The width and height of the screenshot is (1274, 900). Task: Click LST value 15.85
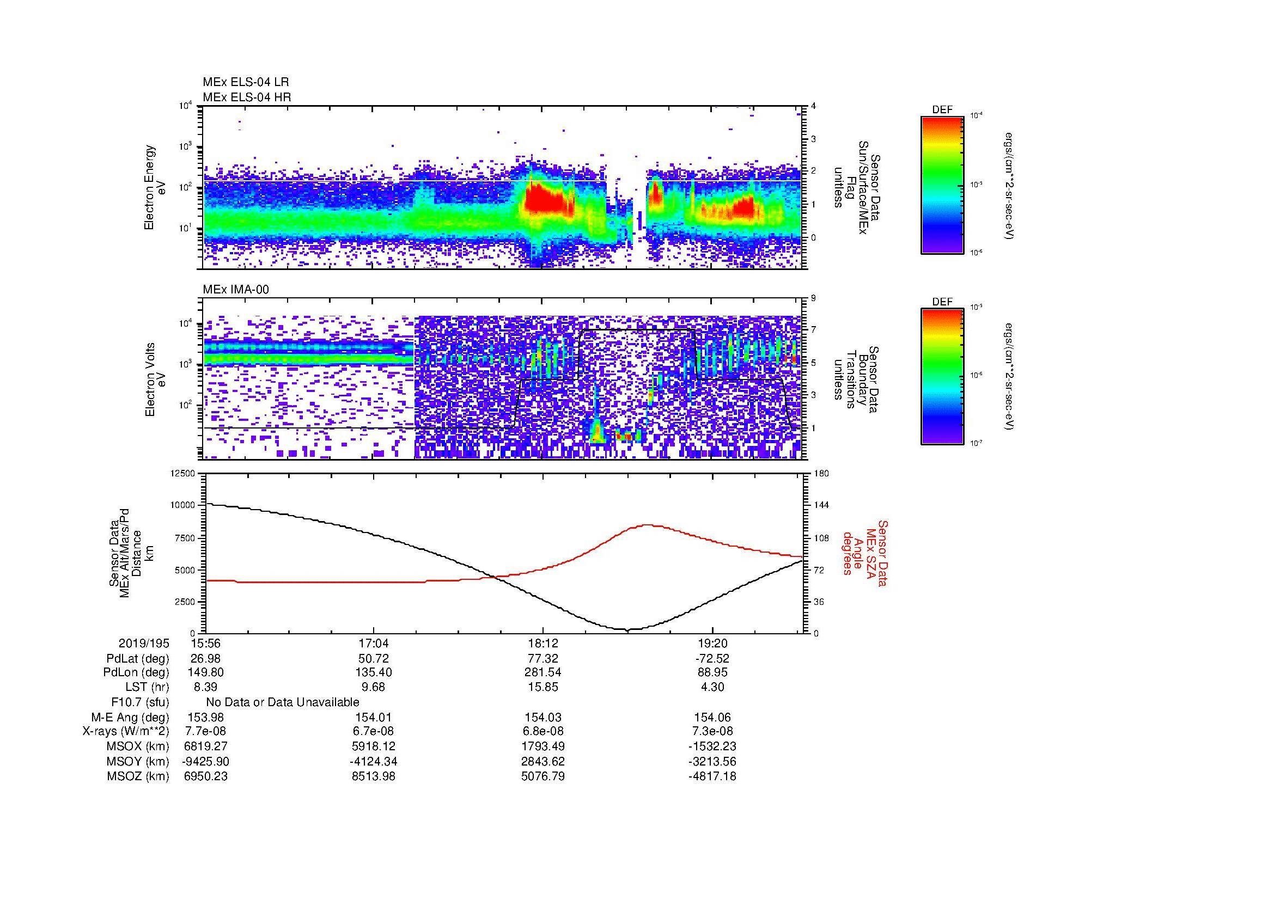click(x=542, y=688)
